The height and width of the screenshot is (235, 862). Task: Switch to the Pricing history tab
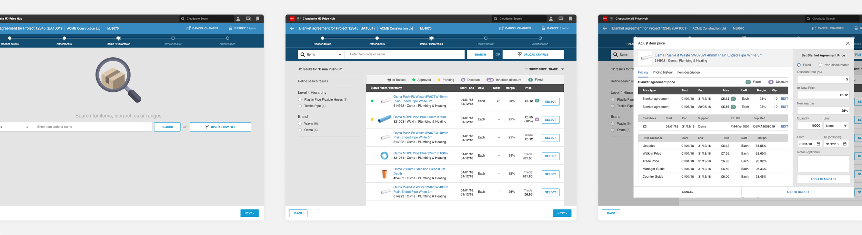(x=662, y=72)
